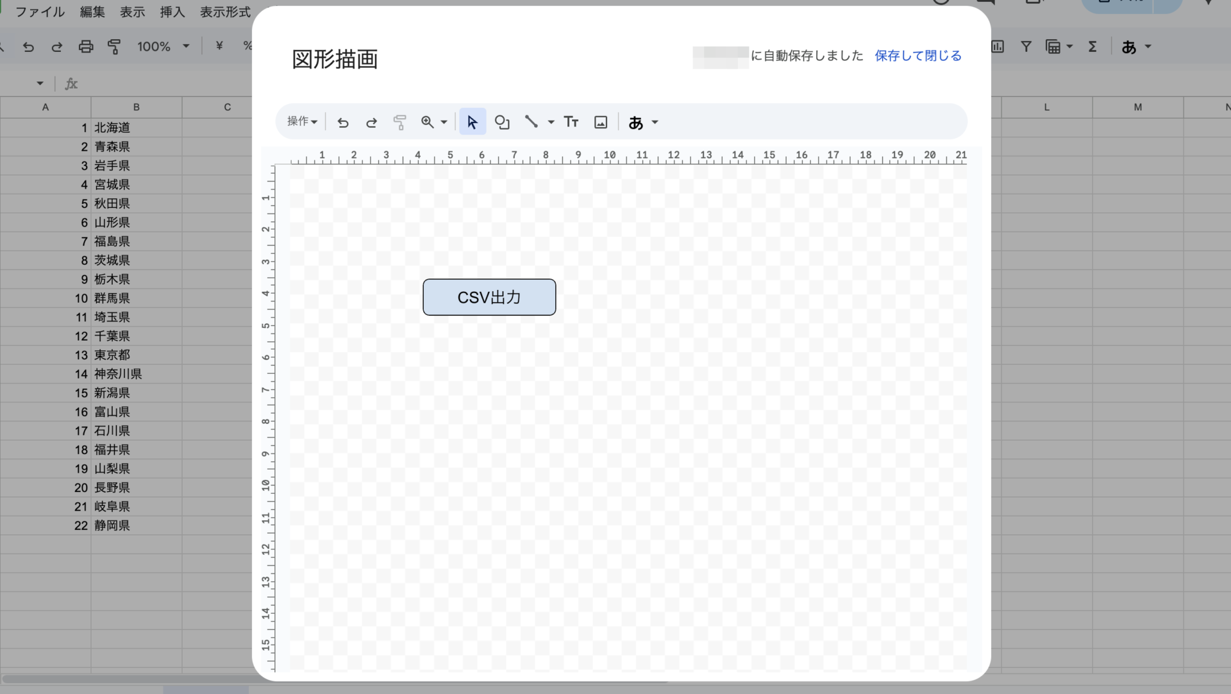Image resolution: width=1231 pixels, height=694 pixels.
Task: Choose the Text box tool
Action: coord(571,122)
